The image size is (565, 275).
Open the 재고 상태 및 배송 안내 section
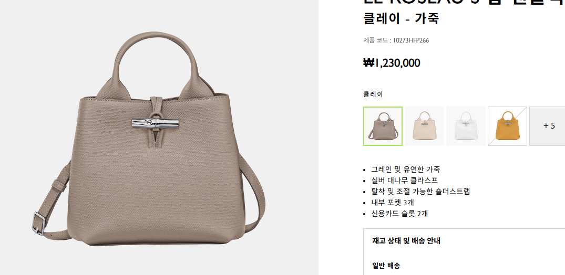click(406, 241)
